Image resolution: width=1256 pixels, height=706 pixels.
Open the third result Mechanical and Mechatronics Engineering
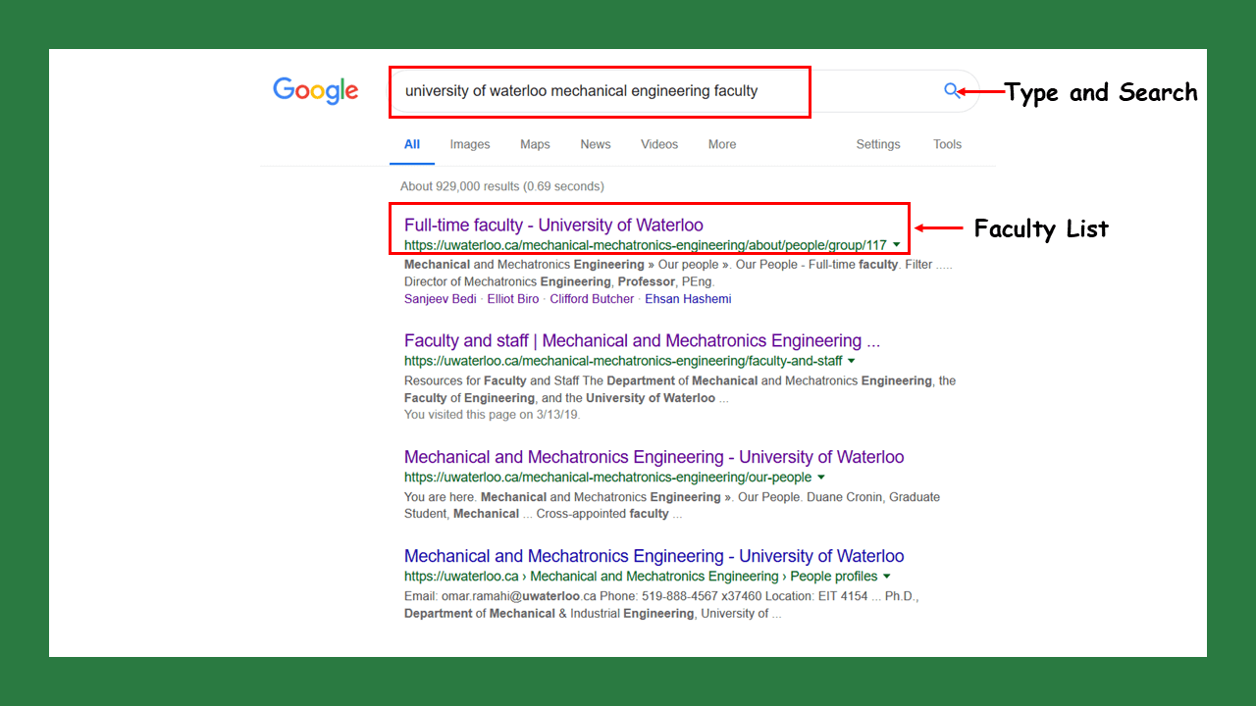tap(654, 457)
